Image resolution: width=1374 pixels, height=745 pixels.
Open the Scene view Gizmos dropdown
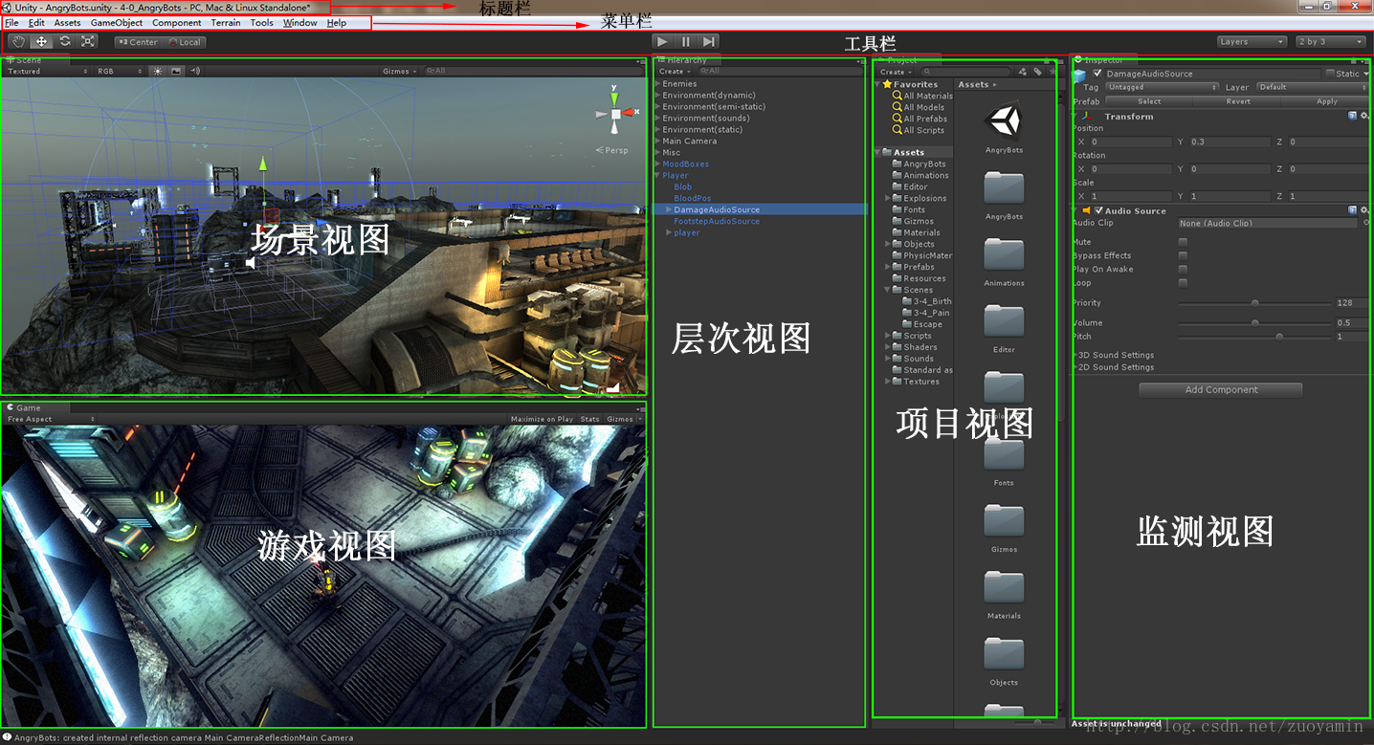[x=399, y=71]
